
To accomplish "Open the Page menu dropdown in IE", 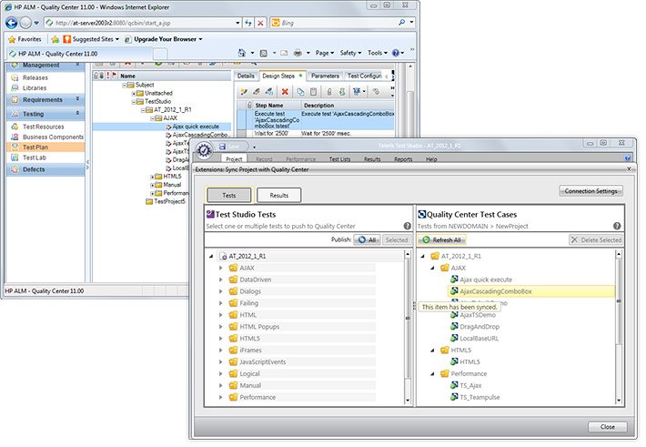I will pyautogui.click(x=325, y=53).
